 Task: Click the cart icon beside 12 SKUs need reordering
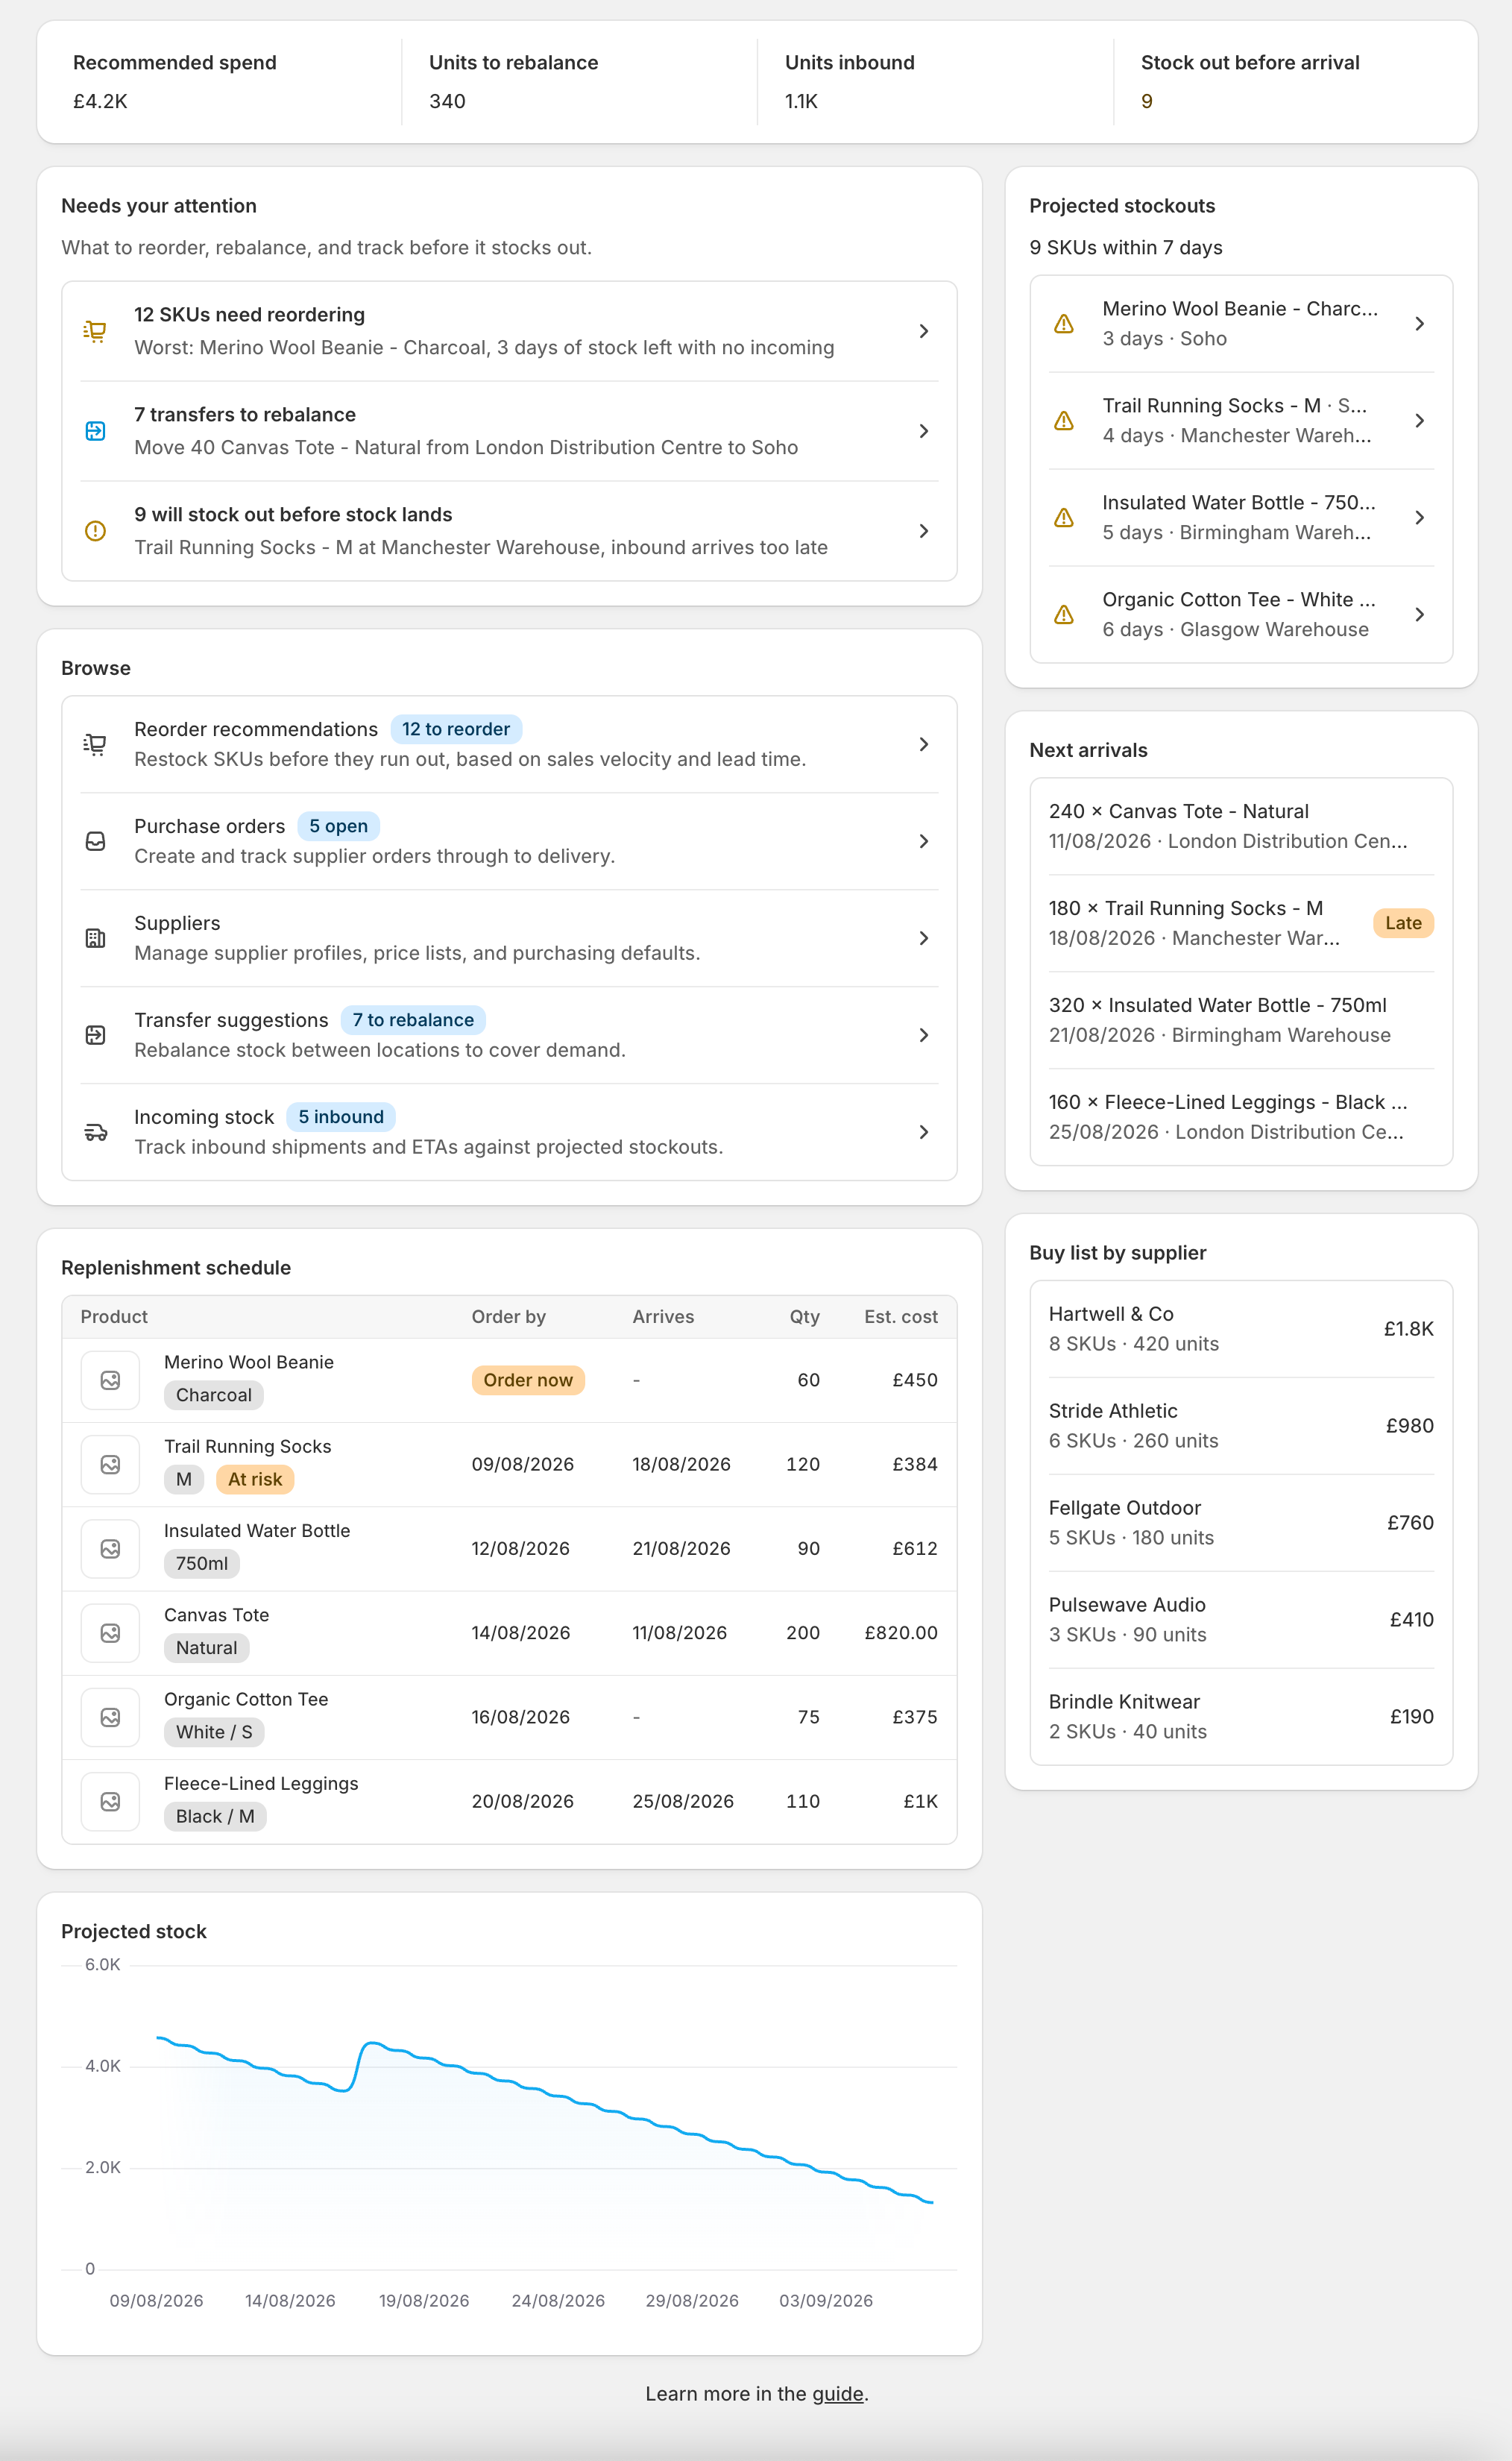(x=95, y=331)
